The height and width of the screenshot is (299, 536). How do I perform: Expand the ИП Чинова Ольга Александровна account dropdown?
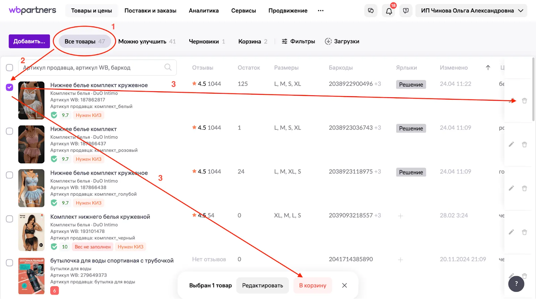pyautogui.click(x=471, y=11)
